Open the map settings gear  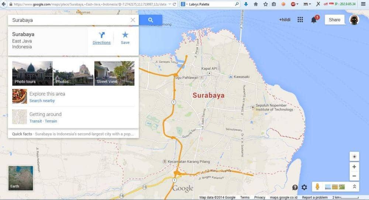tap(304, 187)
